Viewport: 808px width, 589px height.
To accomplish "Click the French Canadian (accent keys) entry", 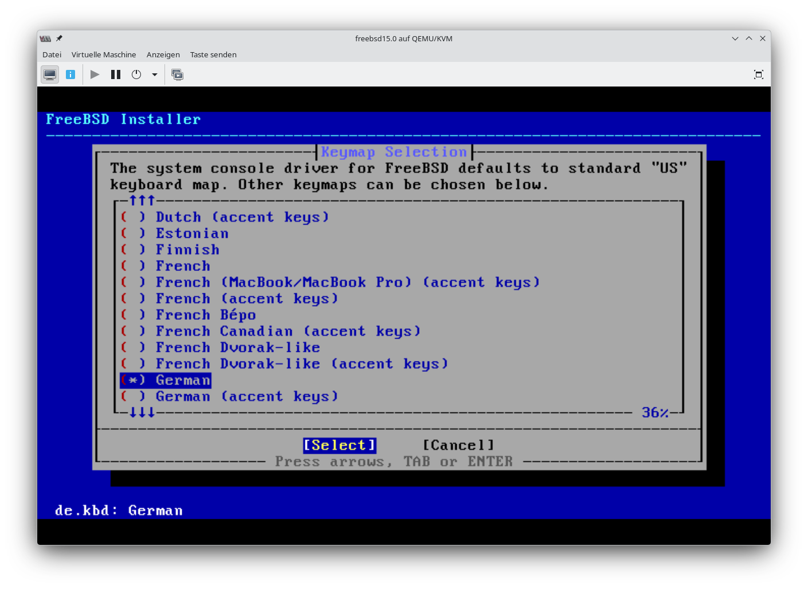I will 288,331.
